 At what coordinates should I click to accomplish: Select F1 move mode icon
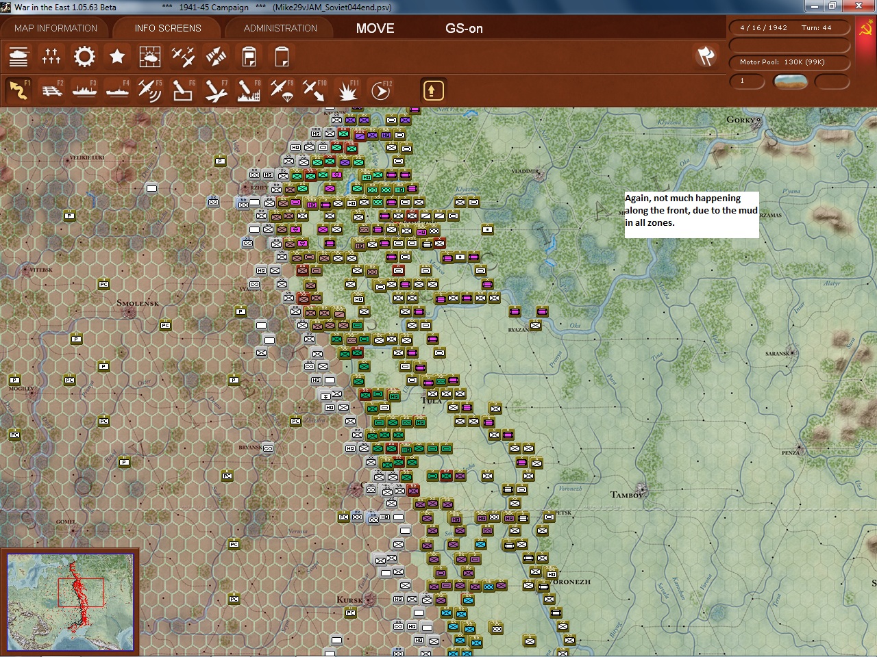(x=18, y=90)
